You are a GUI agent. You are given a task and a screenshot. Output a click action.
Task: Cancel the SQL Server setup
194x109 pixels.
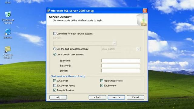tap(135, 97)
